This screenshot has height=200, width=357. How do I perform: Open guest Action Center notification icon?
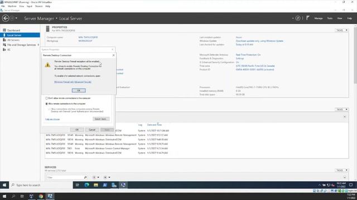pyautogui.click(x=351, y=185)
